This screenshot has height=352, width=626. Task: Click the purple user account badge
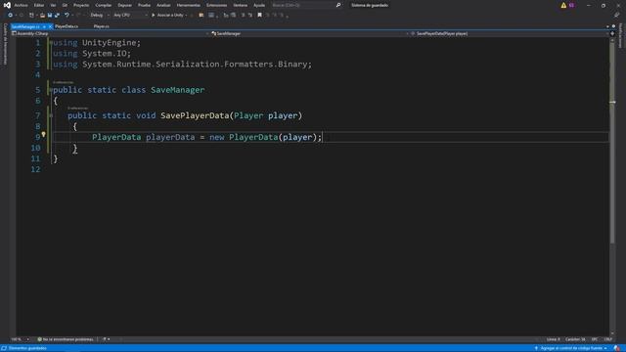click(571, 5)
